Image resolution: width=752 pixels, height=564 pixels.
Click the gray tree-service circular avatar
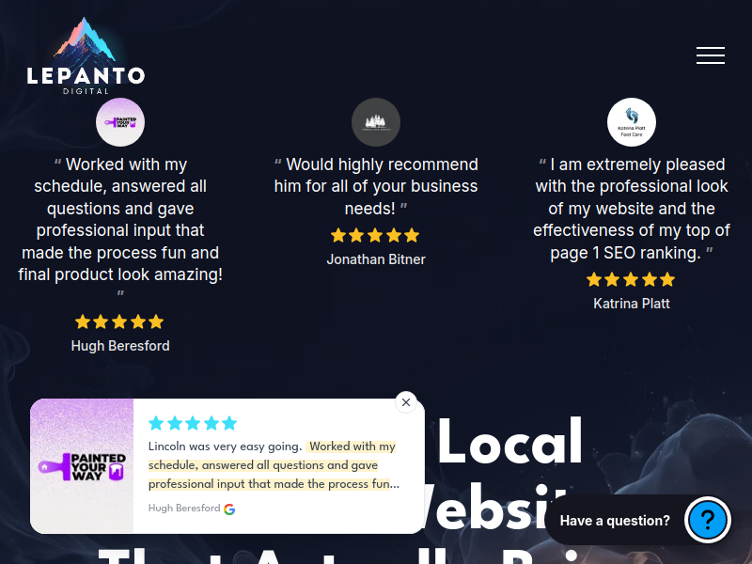[x=375, y=122]
